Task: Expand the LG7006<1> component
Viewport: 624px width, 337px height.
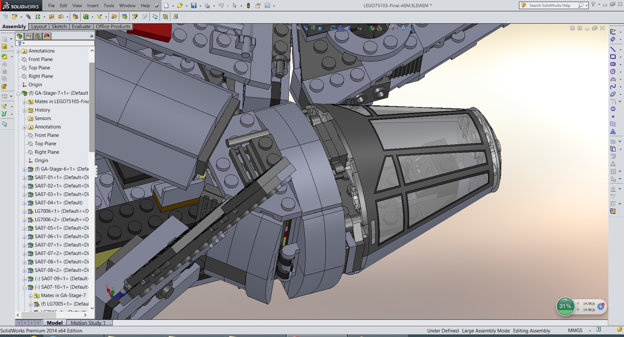Action: click(24, 212)
